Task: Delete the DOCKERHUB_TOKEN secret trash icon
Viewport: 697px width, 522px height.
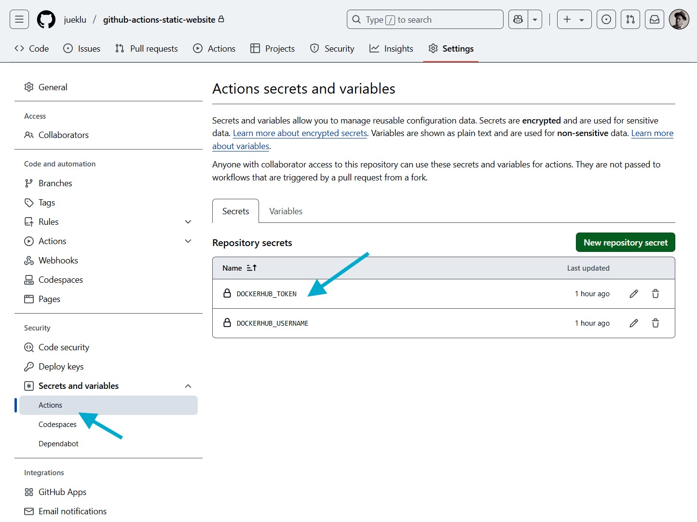Action: point(655,294)
